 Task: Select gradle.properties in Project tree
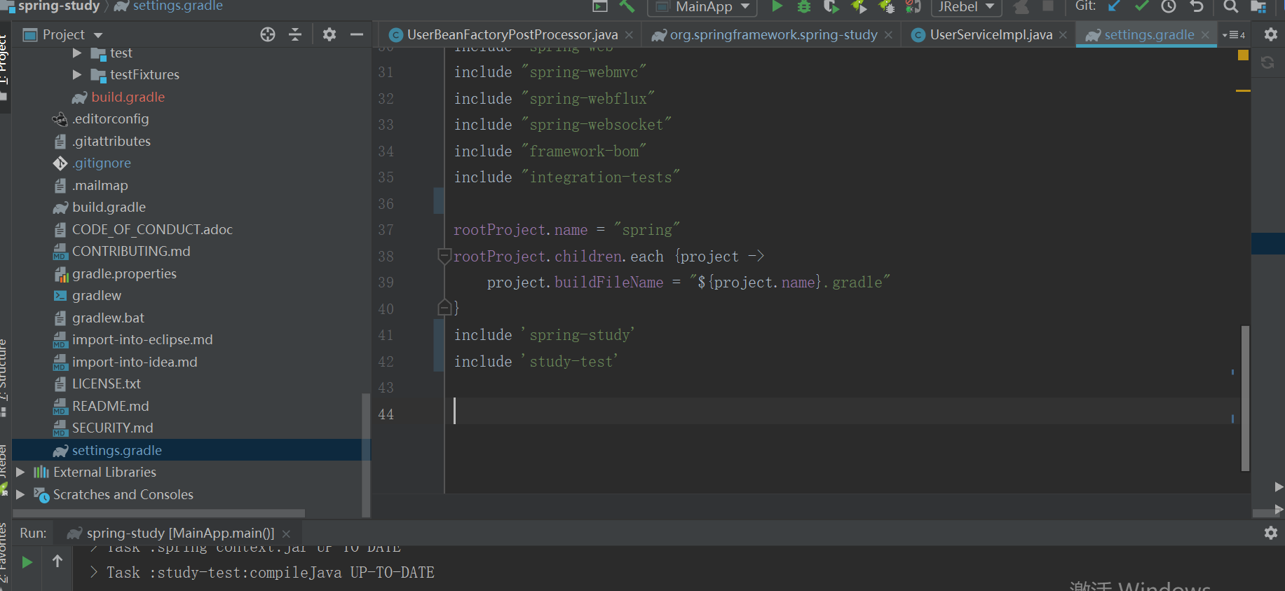[124, 274]
